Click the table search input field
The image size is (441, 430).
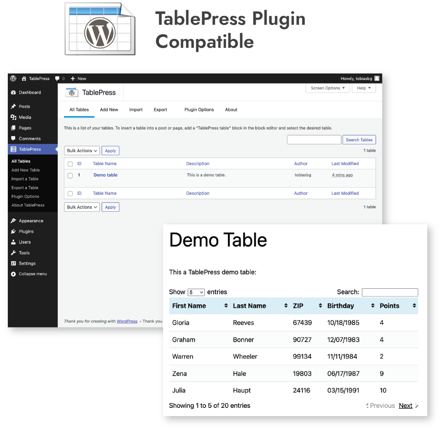314,140
